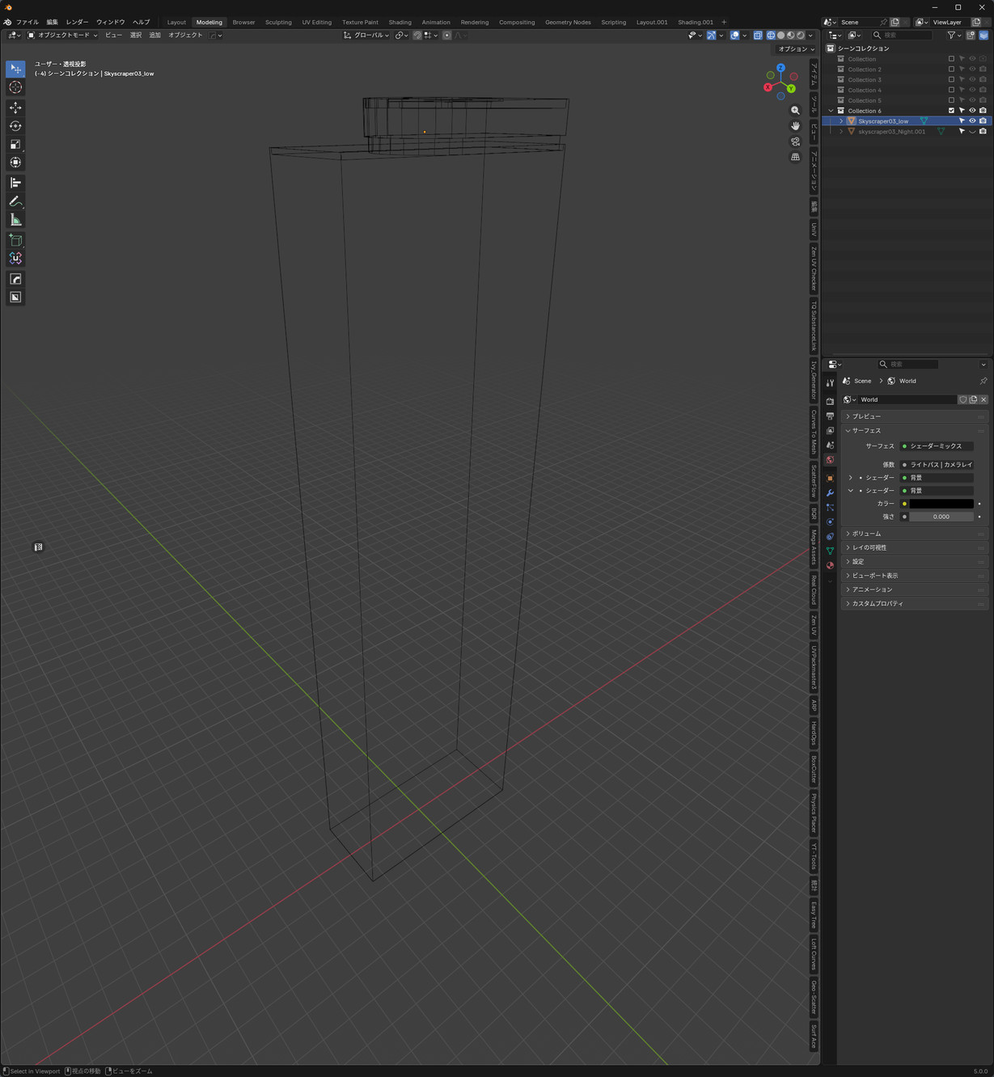Screen dimensions: 994x1077
Task: Toggle Collection 2 exclude checkbox
Action: [951, 70]
